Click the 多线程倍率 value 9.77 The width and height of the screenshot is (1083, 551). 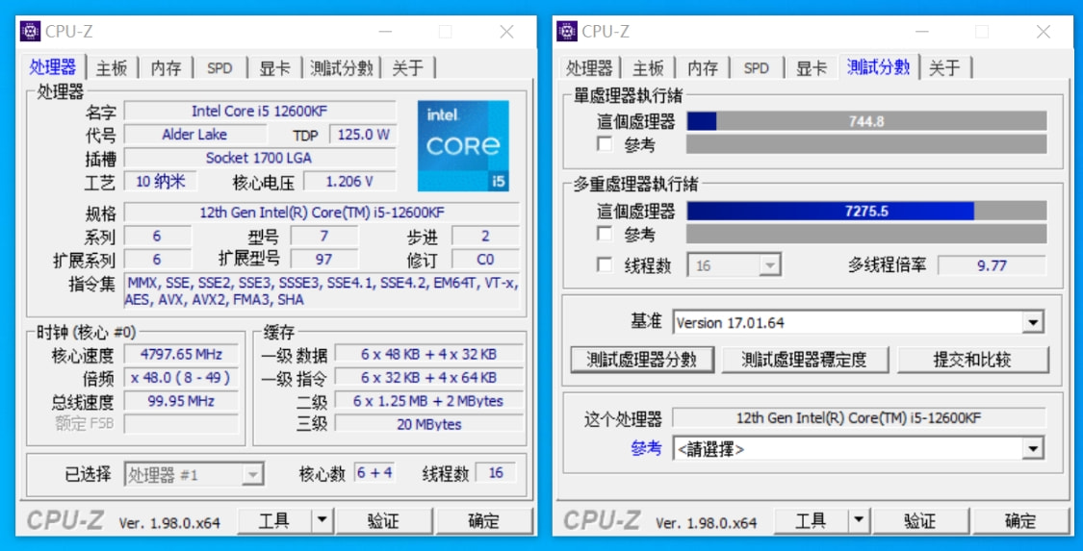point(992,264)
